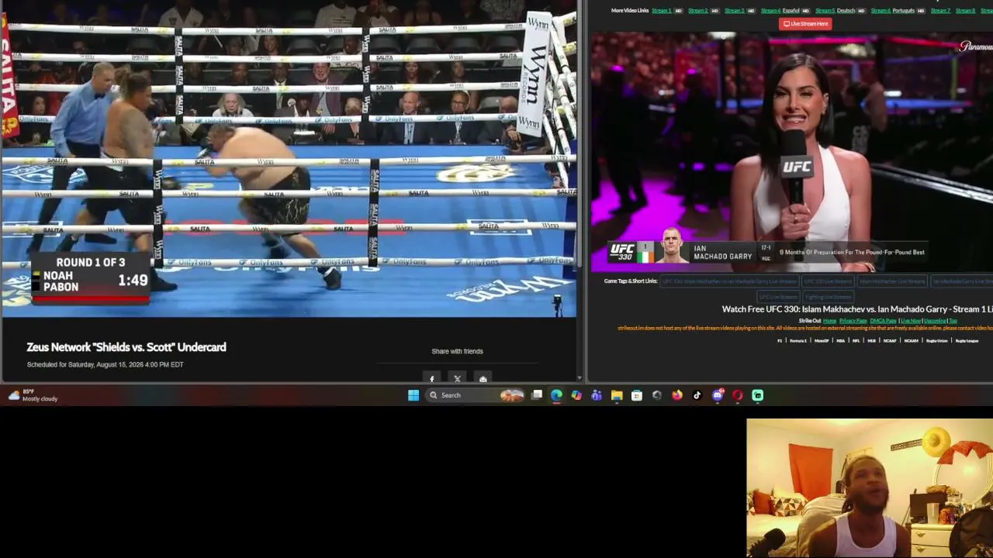The image size is (993, 558).
Task: Select NCAAM in the sports menu
Action: [x=912, y=341]
